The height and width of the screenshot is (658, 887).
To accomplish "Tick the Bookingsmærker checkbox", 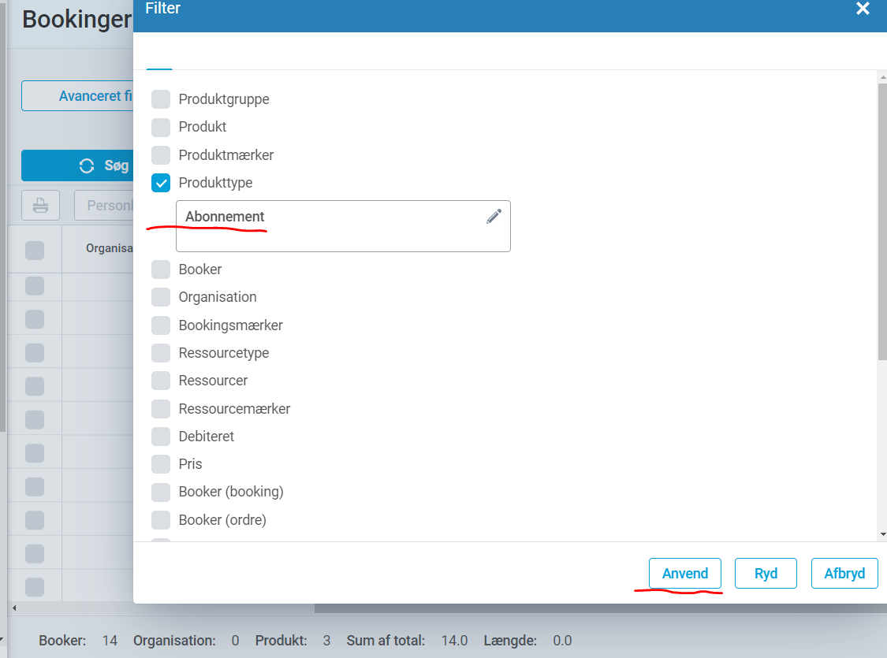I will [x=161, y=325].
